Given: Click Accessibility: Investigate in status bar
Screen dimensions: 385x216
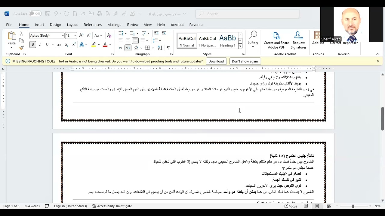Looking at the screenshot, I should pos(112,206).
